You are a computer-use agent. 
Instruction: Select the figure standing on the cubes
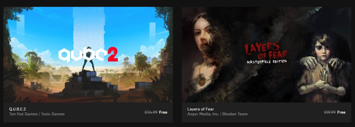pyautogui.click(x=87, y=59)
